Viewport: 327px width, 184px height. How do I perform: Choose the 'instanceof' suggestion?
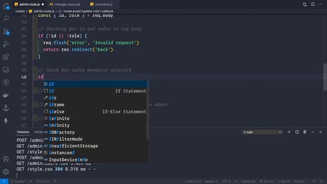pos(95,153)
